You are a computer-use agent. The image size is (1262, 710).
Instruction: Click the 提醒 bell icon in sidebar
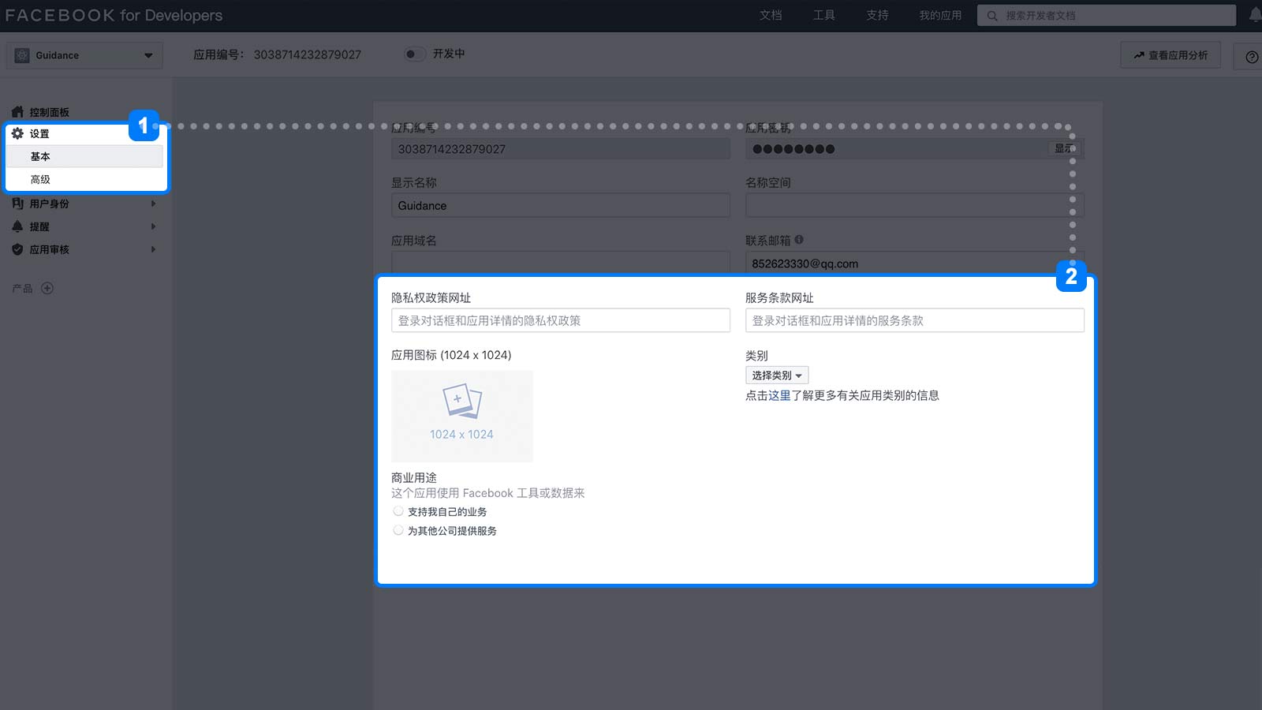[x=17, y=226]
